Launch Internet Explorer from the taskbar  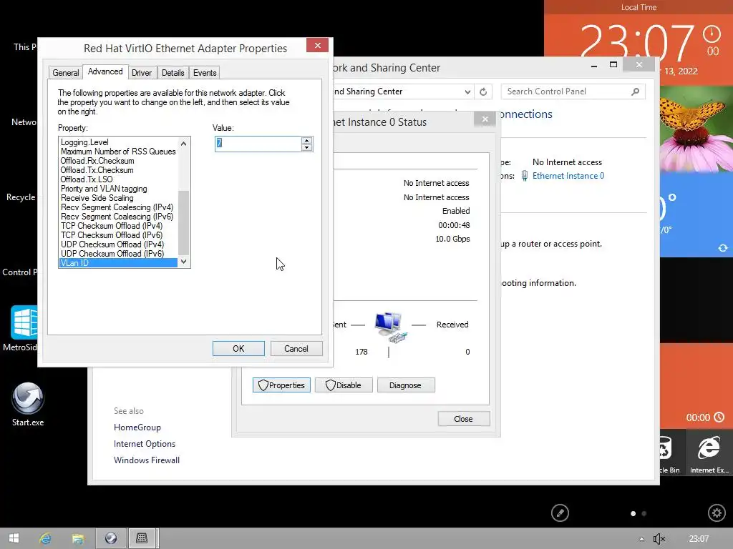click(x=45, y=538)
